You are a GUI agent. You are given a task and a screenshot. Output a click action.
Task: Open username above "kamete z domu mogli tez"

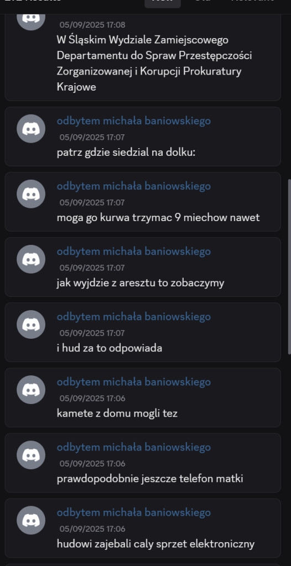134,382
